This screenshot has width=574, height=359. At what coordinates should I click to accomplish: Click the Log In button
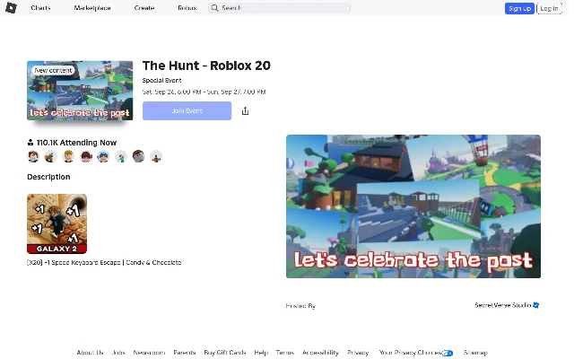click(x=549, y=8)
